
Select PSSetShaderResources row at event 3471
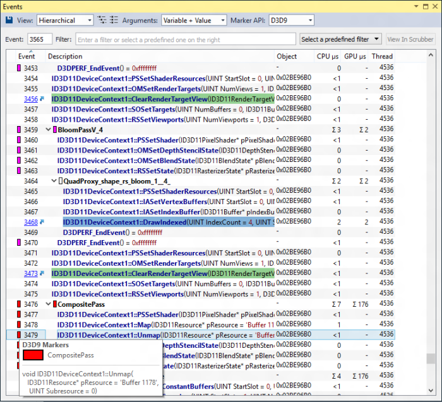point(201,253)
